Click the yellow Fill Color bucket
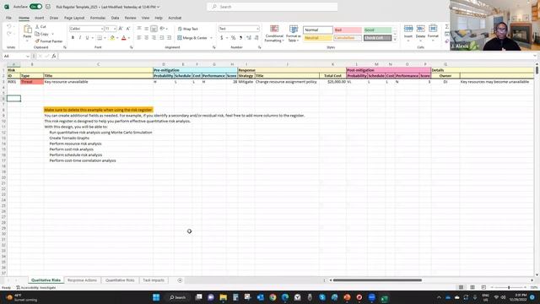 point(112,37)
